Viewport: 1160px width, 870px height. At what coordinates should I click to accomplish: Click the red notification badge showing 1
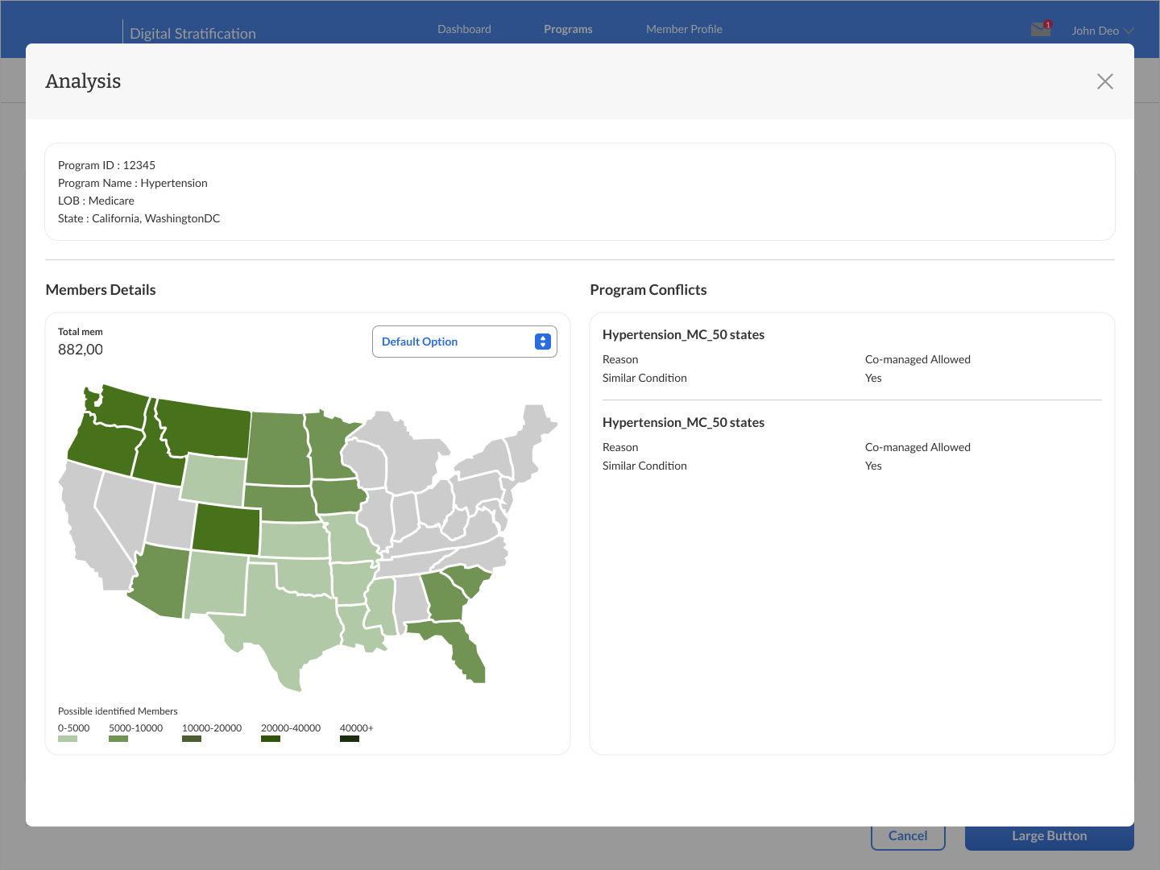pos(1048,23)
